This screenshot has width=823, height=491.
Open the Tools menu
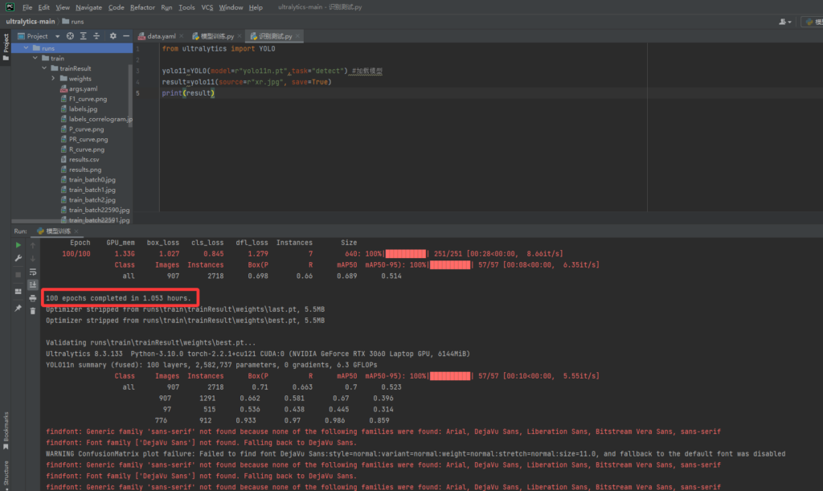point(186,7)
